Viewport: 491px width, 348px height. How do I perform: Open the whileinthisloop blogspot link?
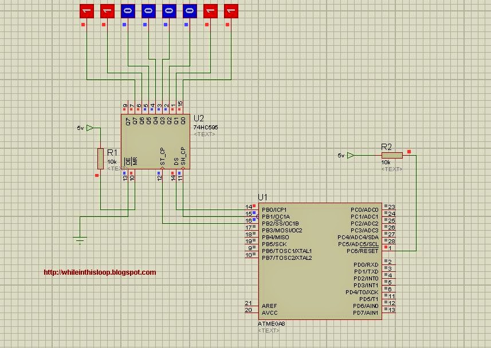pos(99,273)
